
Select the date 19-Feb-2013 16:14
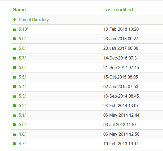[121, 144]
